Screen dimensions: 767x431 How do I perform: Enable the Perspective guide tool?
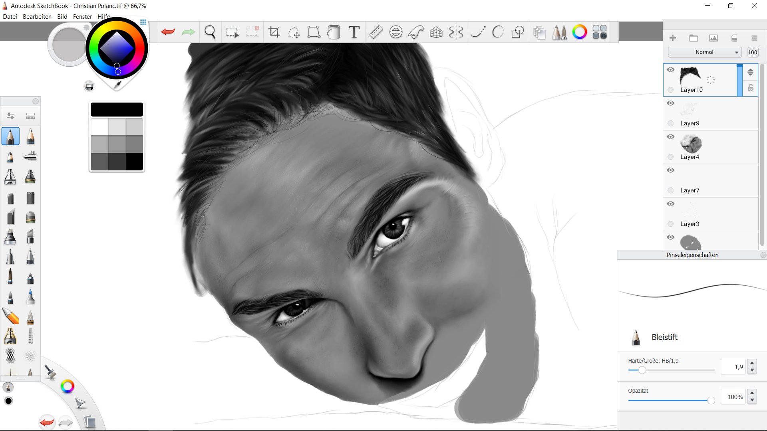point(436,32)
